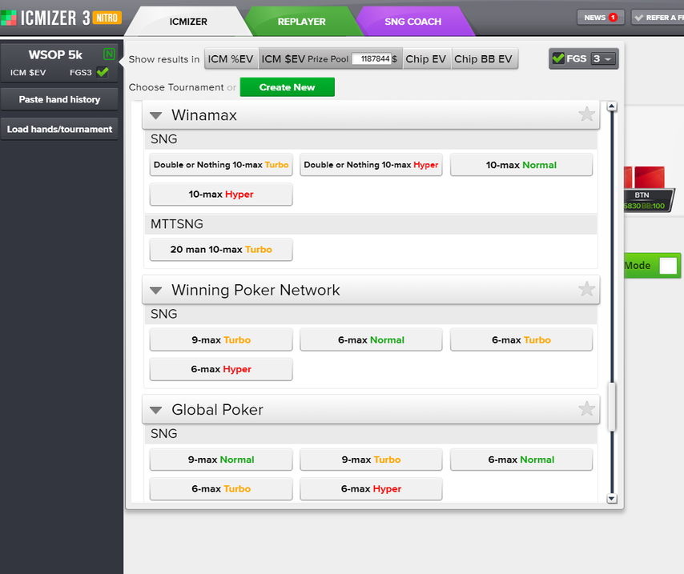Click the Refer a Friend button

658,18
